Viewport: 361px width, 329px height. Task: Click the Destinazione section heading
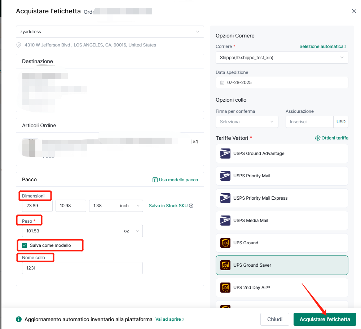pyautogui.click(x=38, y=61)
